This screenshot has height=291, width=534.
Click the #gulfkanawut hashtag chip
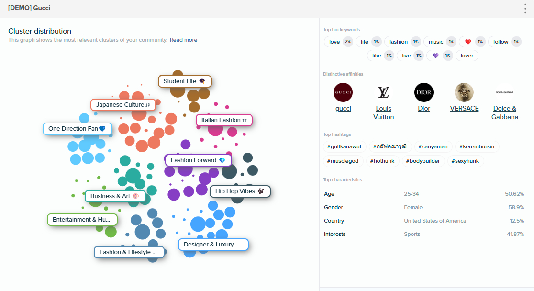(x=344, y=146)
